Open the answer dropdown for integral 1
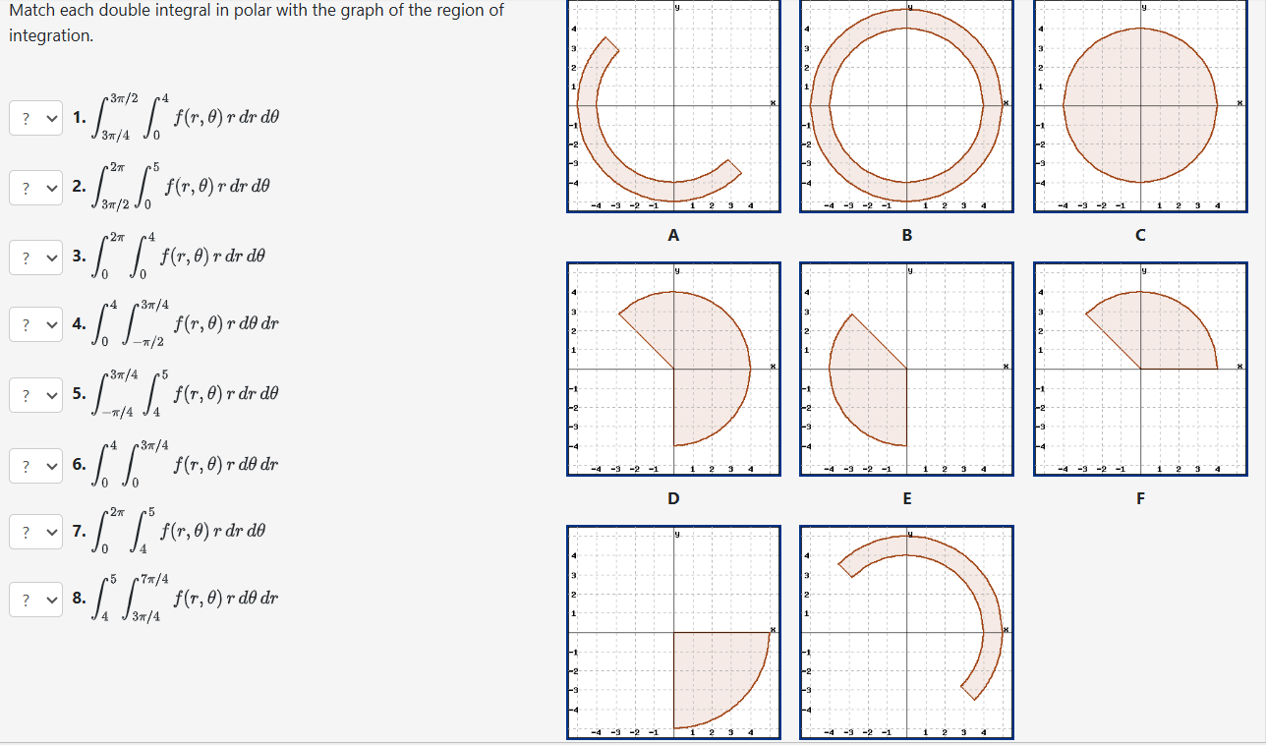Screen dimensions: 1266x745 tap(35, 117)
